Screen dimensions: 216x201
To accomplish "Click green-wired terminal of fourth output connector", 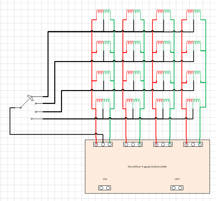I will (200, 144).
